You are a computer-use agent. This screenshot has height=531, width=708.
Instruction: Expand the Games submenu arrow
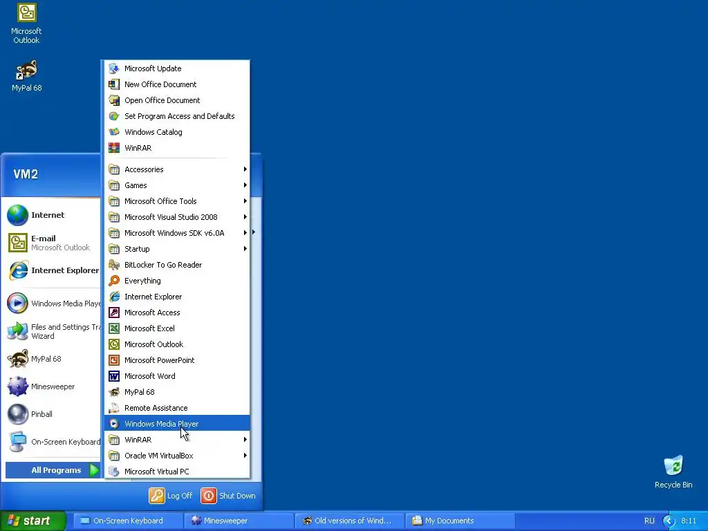click(x=245, y=185)
